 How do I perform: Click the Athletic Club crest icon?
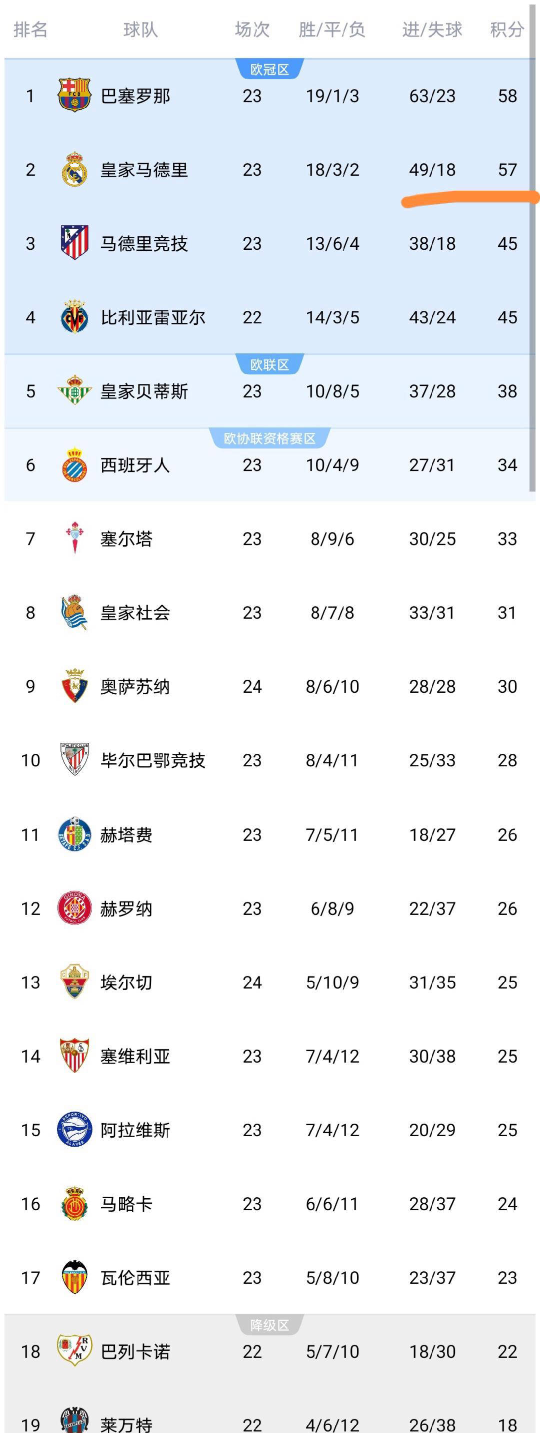click(x=74, y=760)
